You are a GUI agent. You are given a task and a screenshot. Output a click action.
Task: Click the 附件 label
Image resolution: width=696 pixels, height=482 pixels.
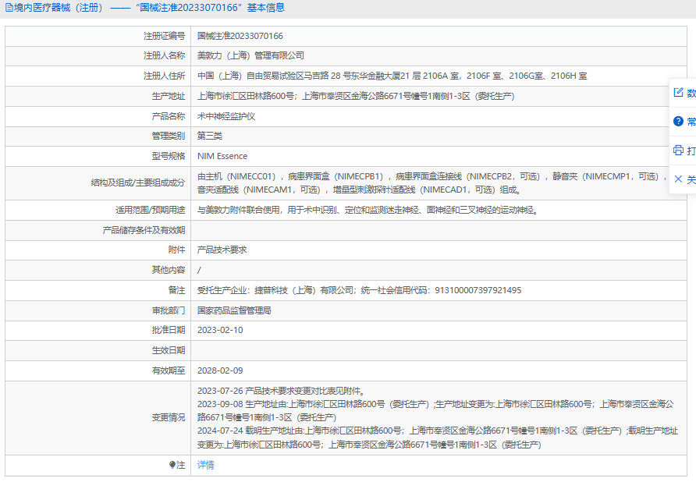point(176,250)
